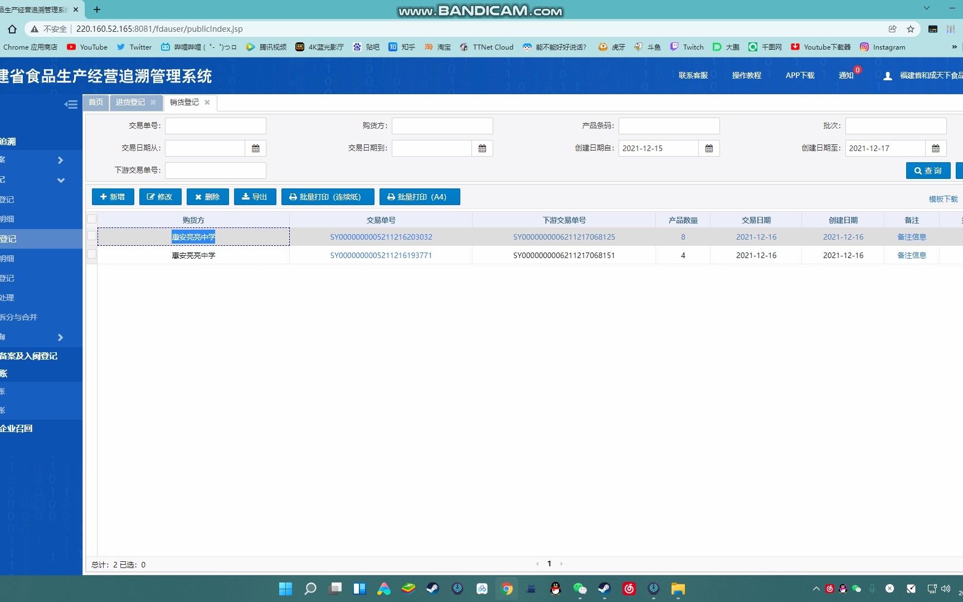Open 批量打印 (A4) printing function
The width and height of the screenshot is (963, 602).
[420, 196]
